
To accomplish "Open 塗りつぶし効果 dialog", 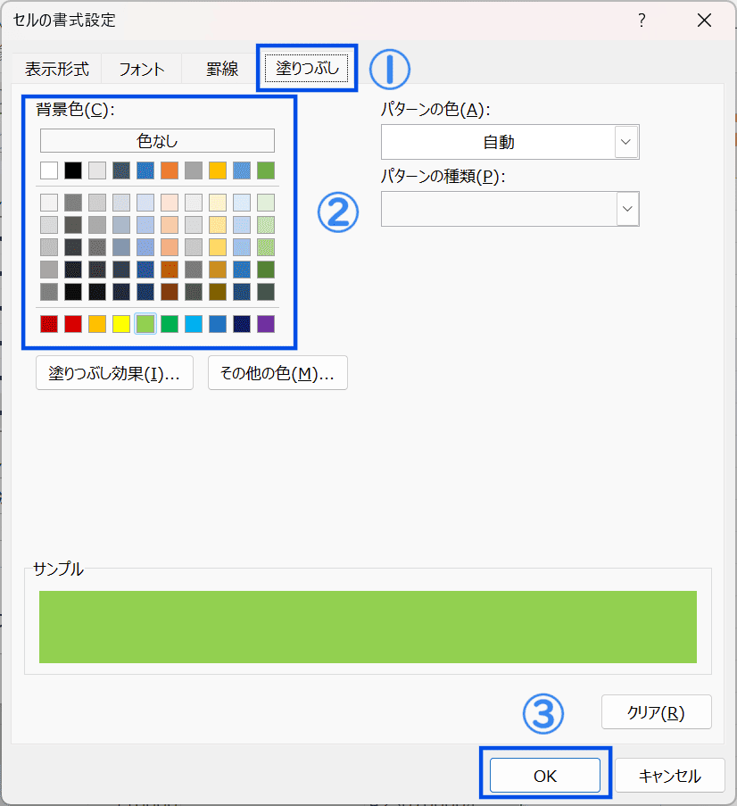I will coord(114,373).
